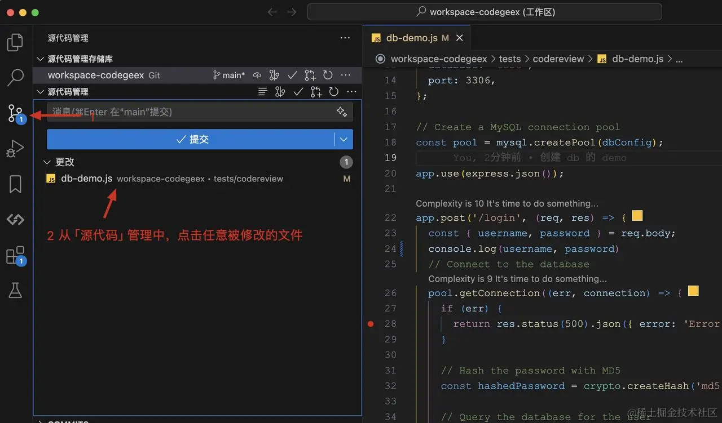Click commit checkmark in 源代码管理 section header
722x423 pixels.
(298, 92)
